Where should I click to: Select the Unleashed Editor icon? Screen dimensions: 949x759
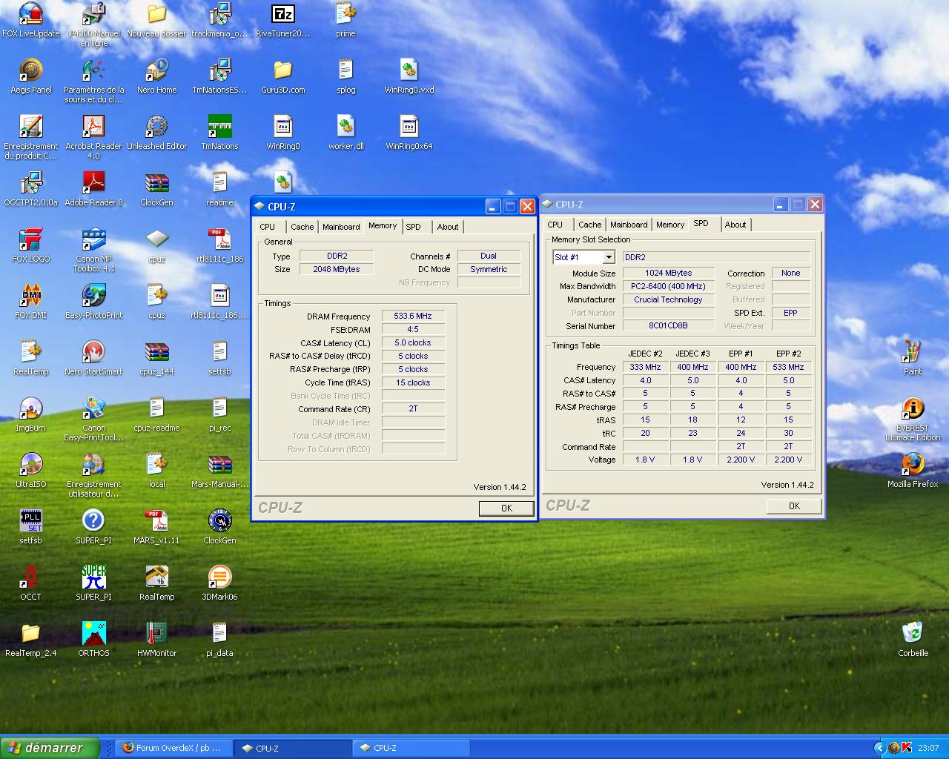pyautogui.click(x=156, y=132)
